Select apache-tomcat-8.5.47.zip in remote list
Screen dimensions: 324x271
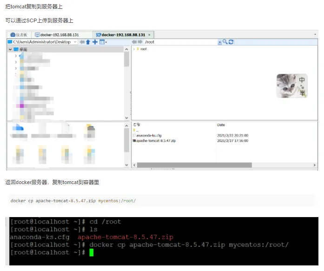(154, 141)
